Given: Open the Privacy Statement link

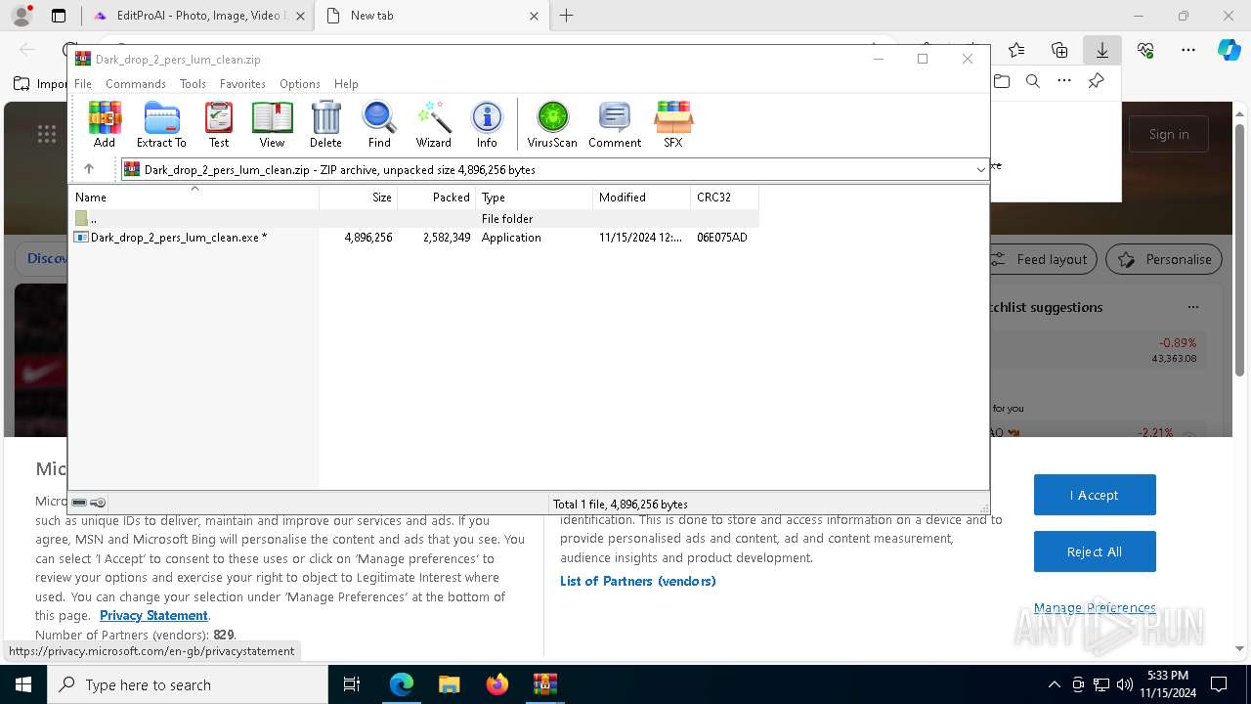Looking at the screenshot, I should coord(153,615).
